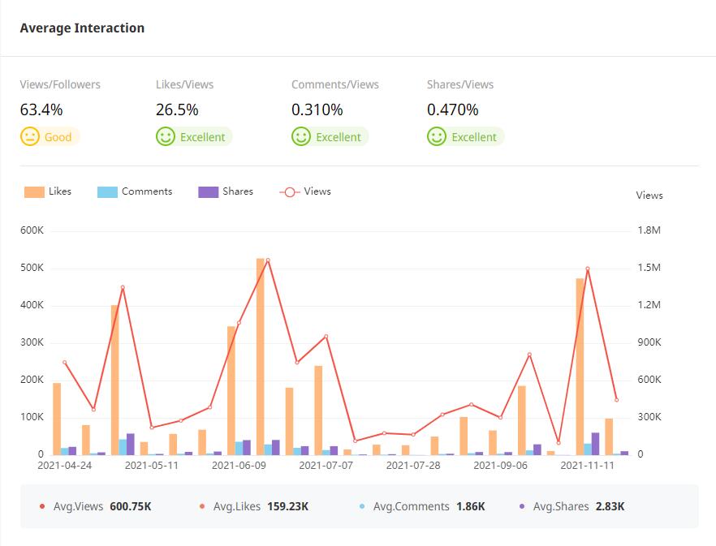Click the Good rating badge text

point(58,137)
